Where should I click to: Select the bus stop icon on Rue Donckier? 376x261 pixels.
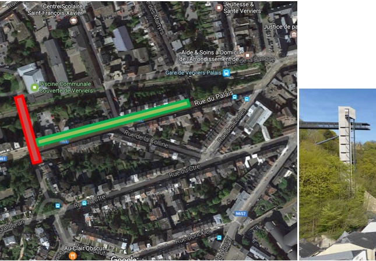[219, 238]
